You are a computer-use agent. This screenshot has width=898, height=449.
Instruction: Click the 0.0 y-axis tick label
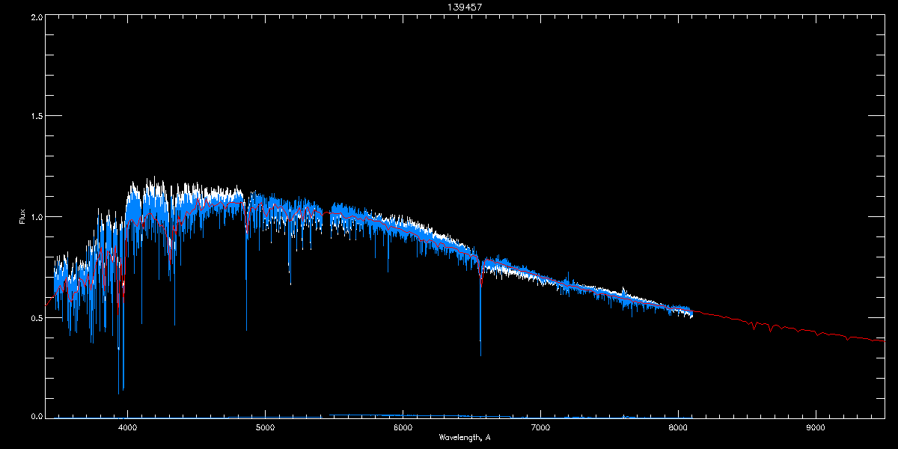(36, 416)
